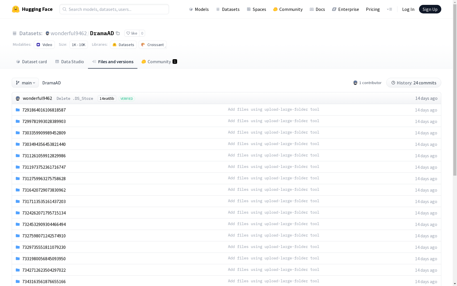Toggle like on the DramaAD dataset
This screenshot has width=457, height=286.
132,33
